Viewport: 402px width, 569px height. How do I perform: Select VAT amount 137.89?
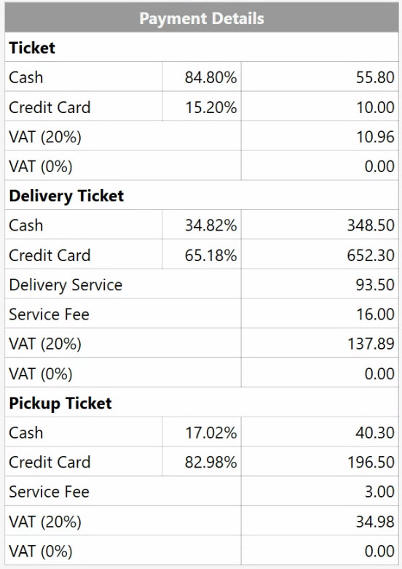(x=371, y=344)
